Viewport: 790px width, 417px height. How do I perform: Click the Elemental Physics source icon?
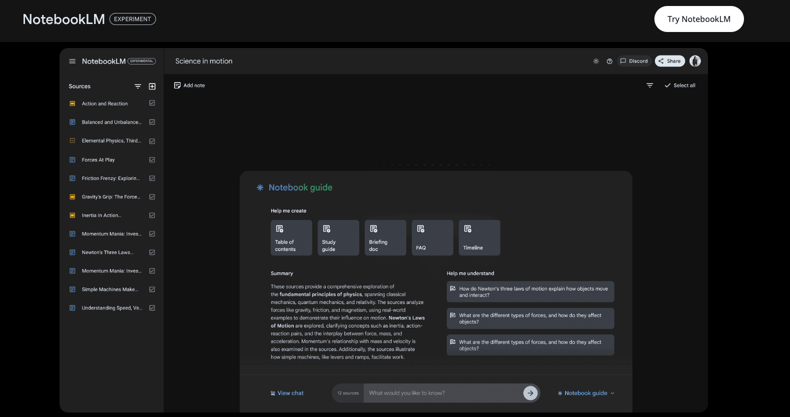pos(72,140)
